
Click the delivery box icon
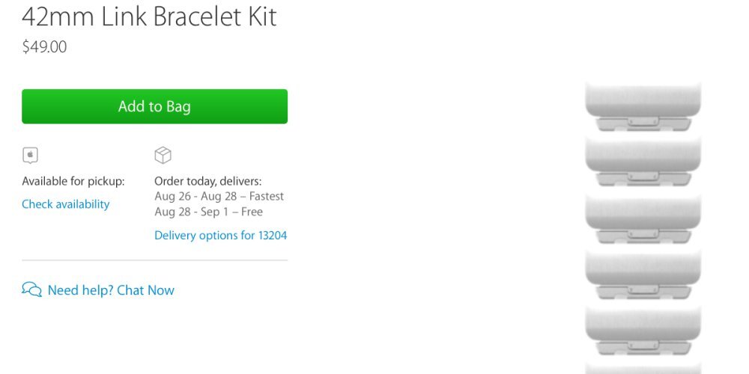(x=163, y=155)
